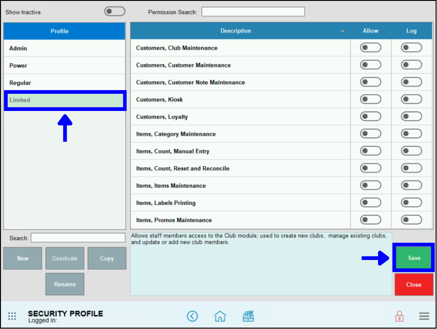Toggle the Show Inactive switch
The image size is (437, 329).
point(115,11)
